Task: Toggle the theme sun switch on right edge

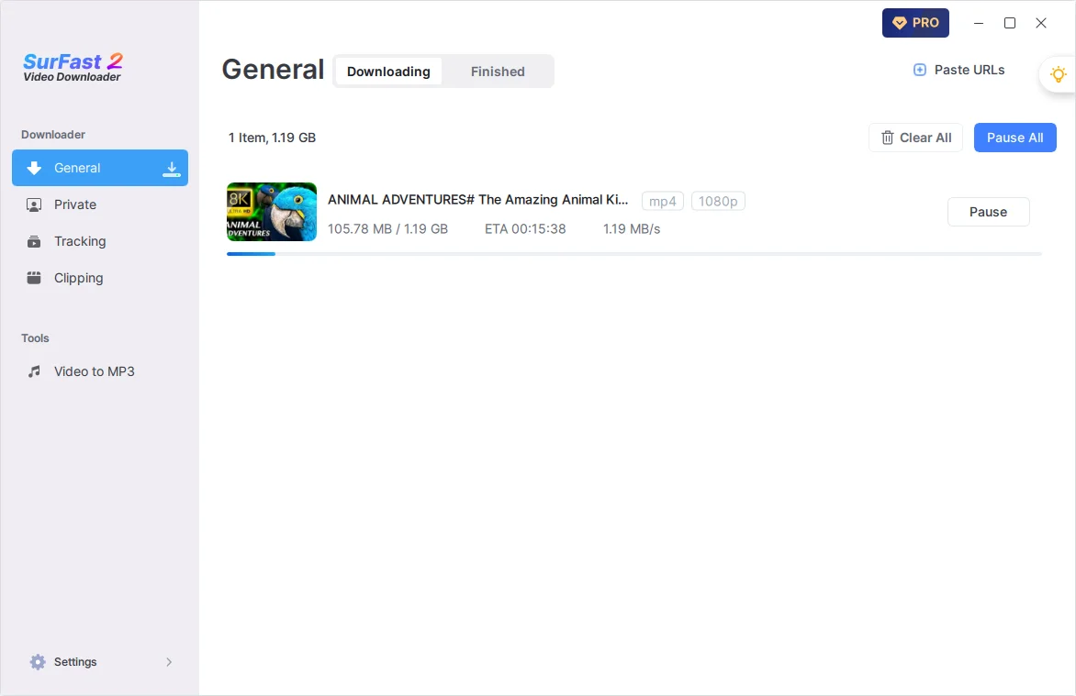Action: click(x=1059, y=74)
